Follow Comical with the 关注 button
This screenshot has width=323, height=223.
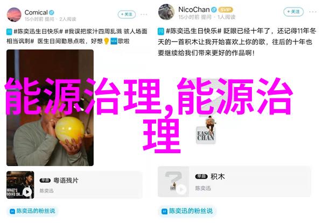click(127, 15)
